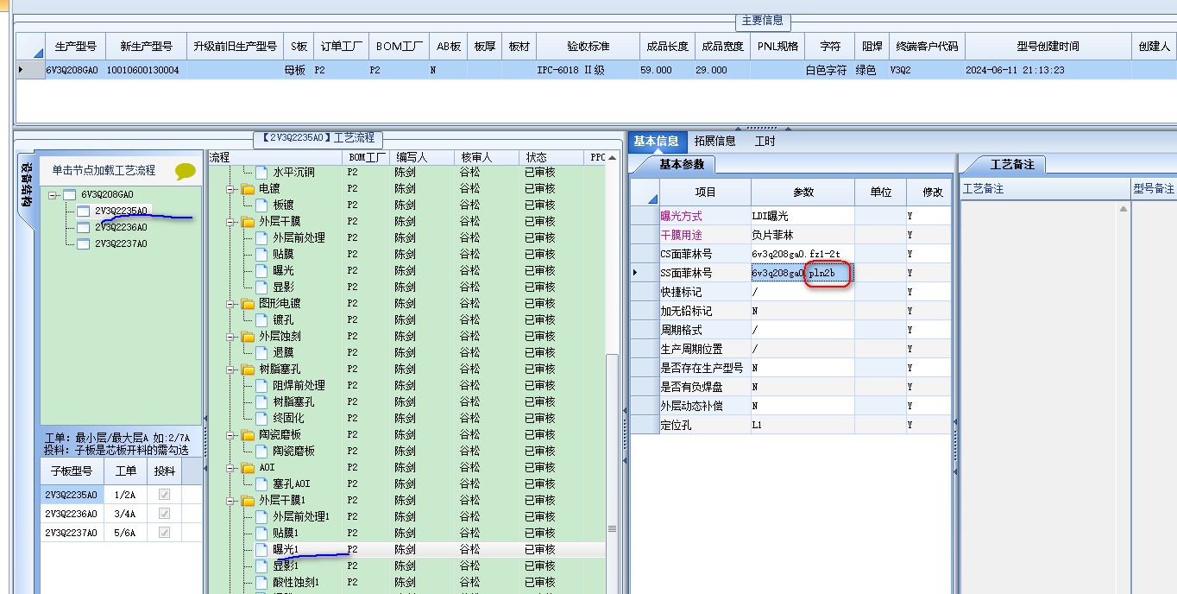Click the 负片菲林 parameter value
This screenshot has height=594, width=1177.
click(803, 235)
